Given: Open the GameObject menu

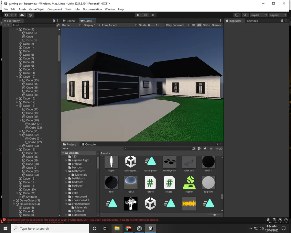Looking at the screenshot, I should coord(37,9).
